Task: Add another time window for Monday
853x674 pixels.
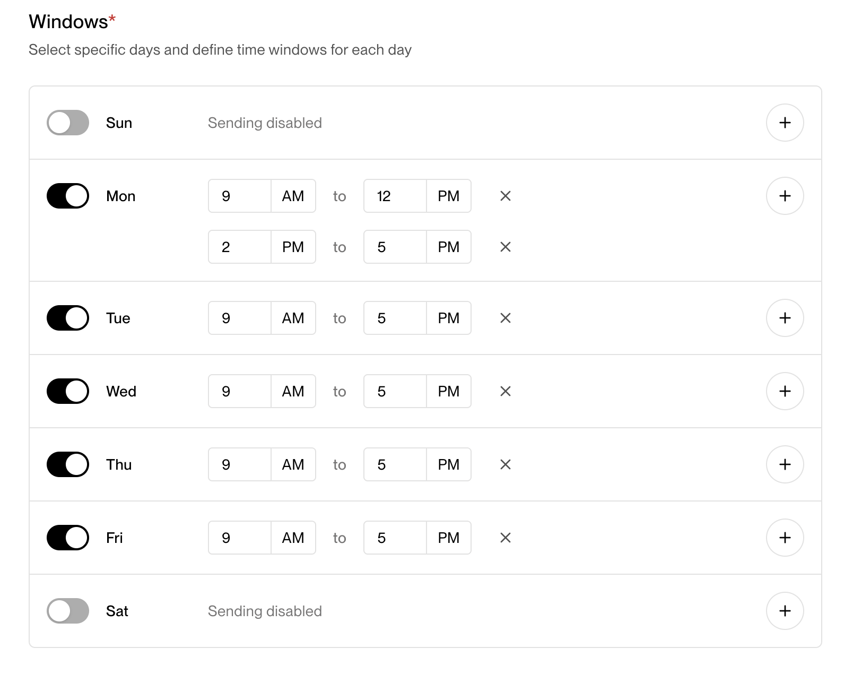Action: [785, 196]
